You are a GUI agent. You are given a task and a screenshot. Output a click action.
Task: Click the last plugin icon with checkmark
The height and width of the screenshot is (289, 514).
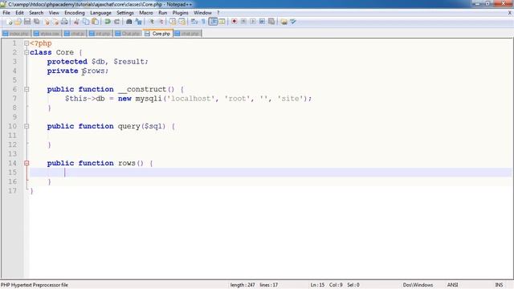[x=293, y=22]
